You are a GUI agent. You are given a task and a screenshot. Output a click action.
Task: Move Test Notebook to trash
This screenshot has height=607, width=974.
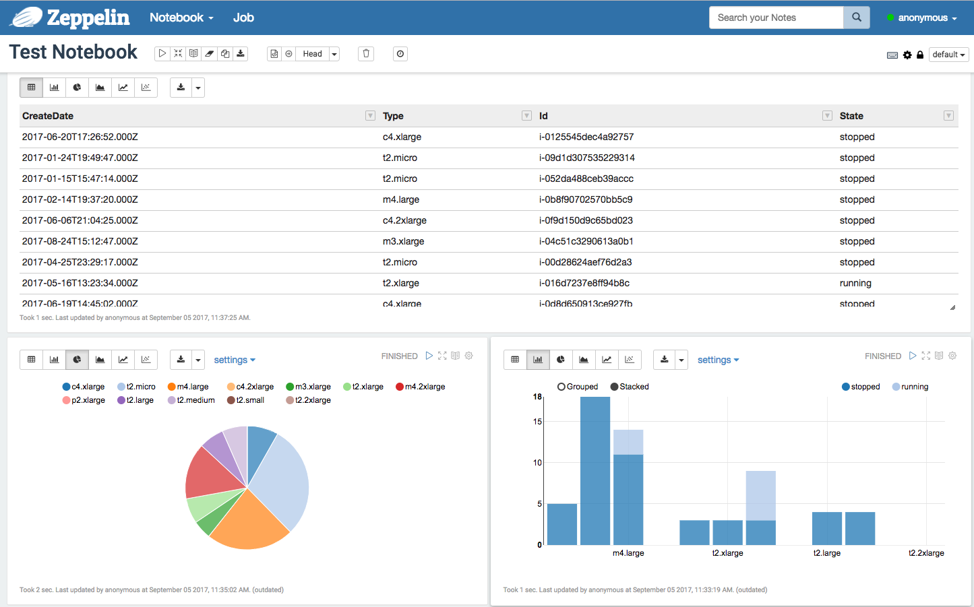[366, 54]
